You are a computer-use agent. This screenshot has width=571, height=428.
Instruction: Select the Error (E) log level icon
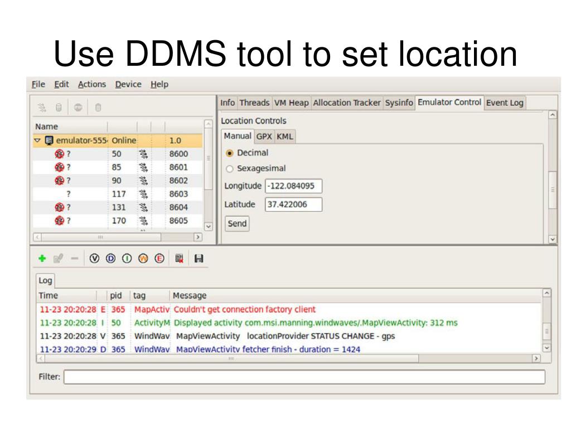click(x=158, y=259)
